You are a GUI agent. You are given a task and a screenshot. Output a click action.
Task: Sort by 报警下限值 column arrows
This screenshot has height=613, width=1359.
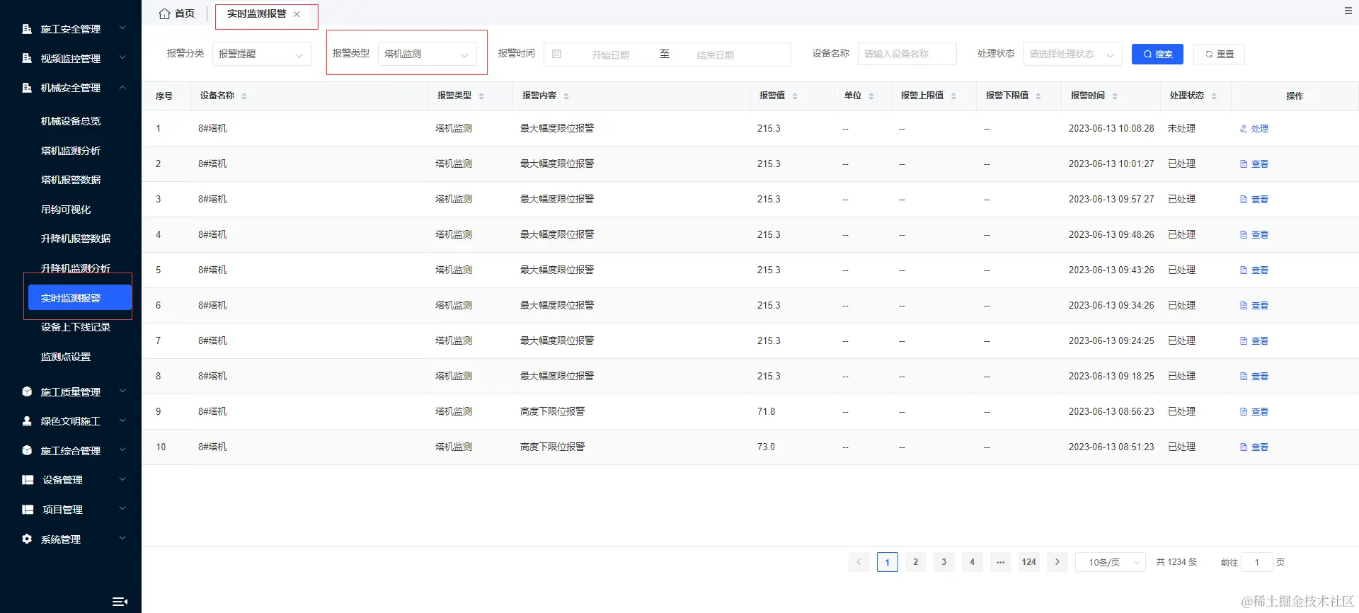tap(1038, 96)
